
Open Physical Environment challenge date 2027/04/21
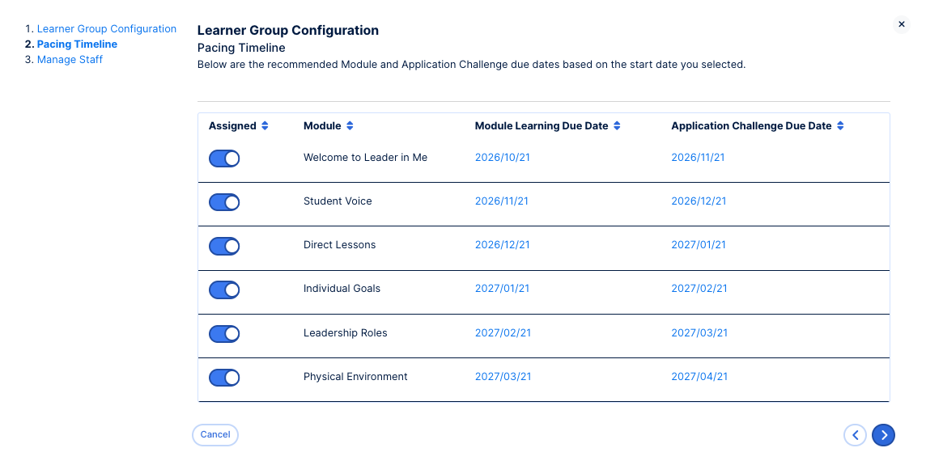699,377
